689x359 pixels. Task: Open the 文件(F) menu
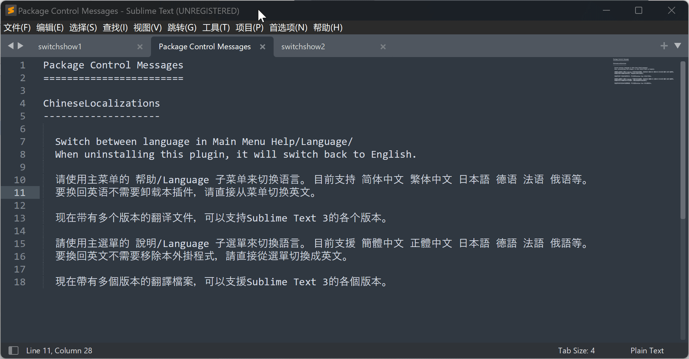click(17, 28)
